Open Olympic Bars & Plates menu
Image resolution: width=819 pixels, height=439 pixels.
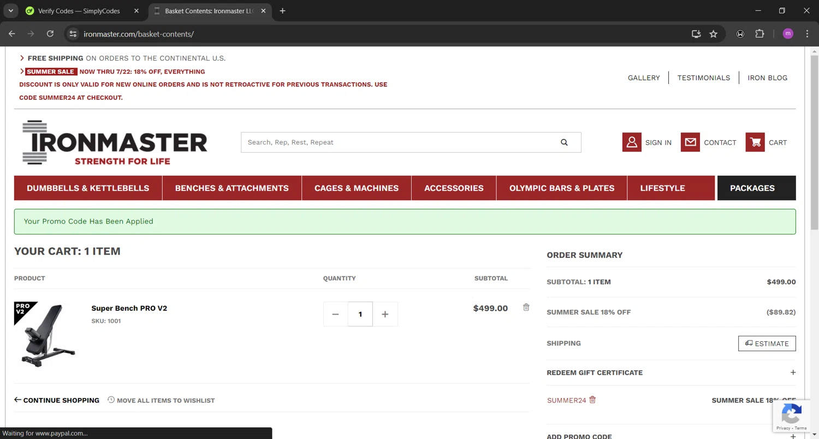[x=562, y=188]
